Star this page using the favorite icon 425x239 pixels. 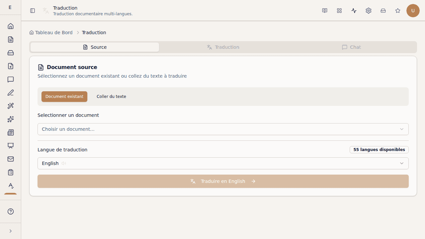397,11
